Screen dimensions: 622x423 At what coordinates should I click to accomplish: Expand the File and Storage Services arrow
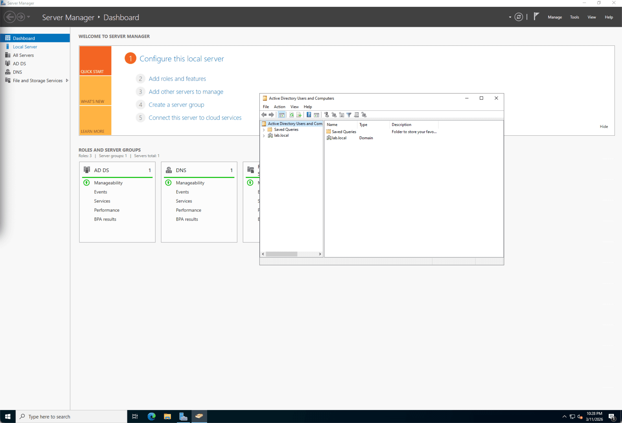click(67, 80)
